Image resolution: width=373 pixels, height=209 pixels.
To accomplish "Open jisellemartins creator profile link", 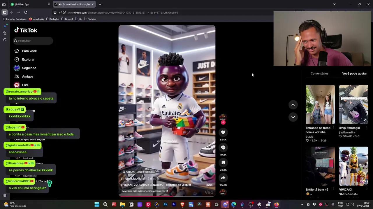I will [x=347, y=132].
